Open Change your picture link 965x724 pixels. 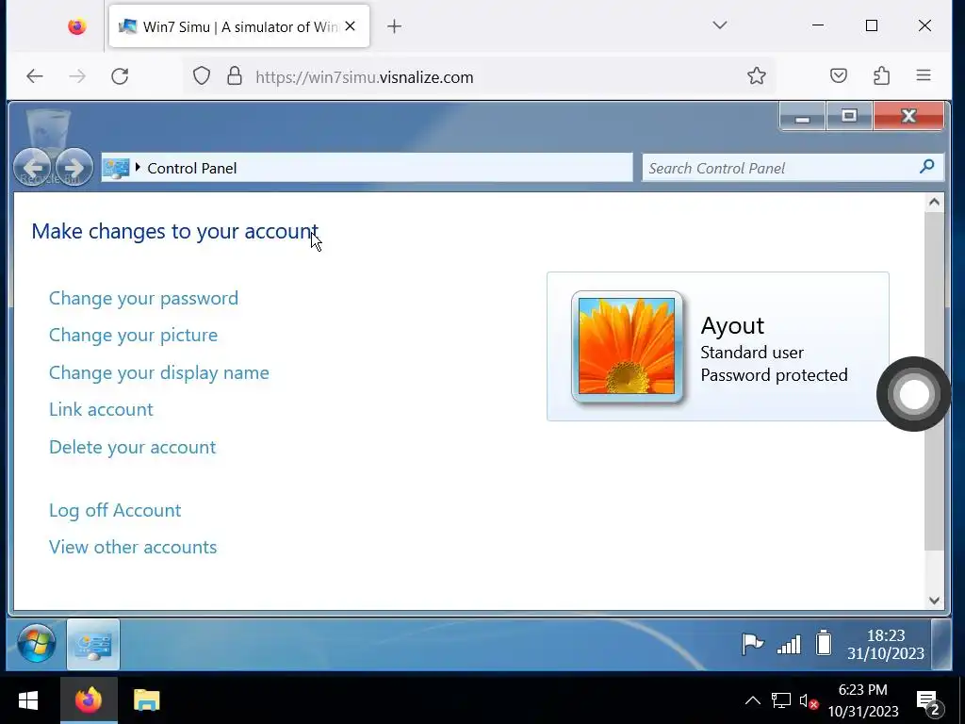(133, 335)
